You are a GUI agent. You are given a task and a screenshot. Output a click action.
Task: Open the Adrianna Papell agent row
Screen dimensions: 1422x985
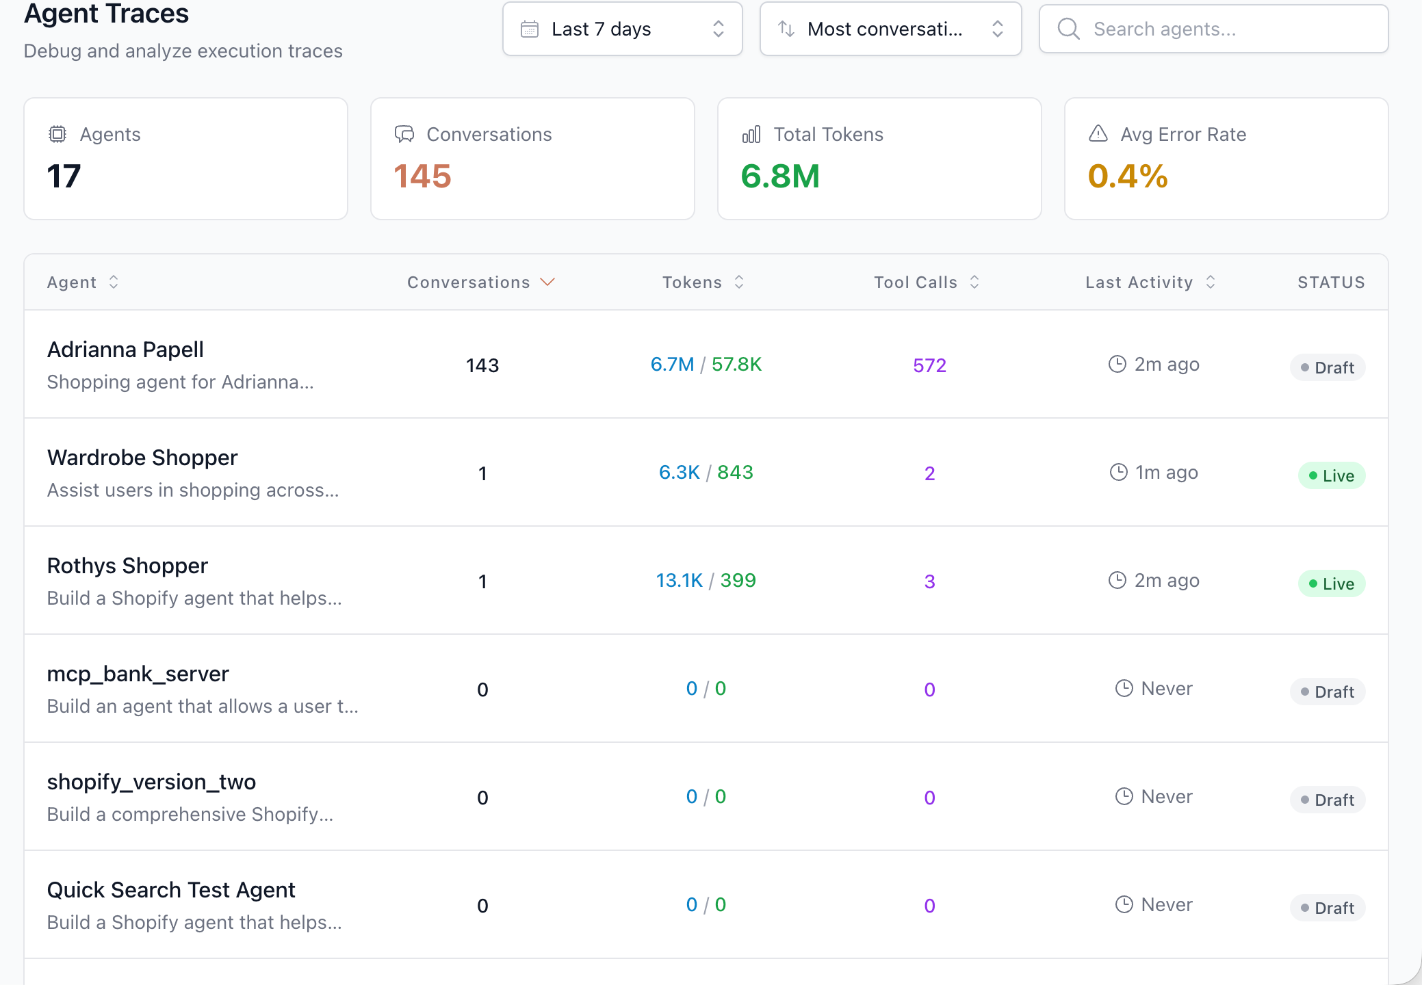pos(125,350)
